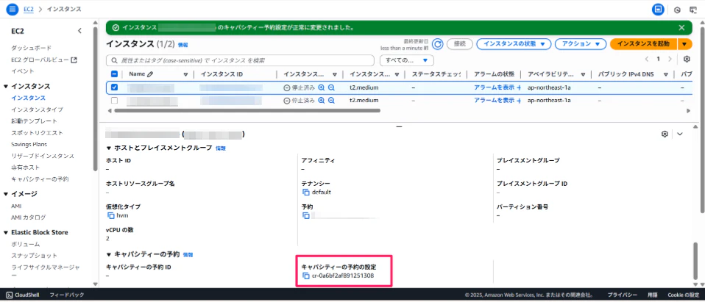Open the Privacy link in footer
The height and width of the screenshot is (302, 705).
point(622,295)
